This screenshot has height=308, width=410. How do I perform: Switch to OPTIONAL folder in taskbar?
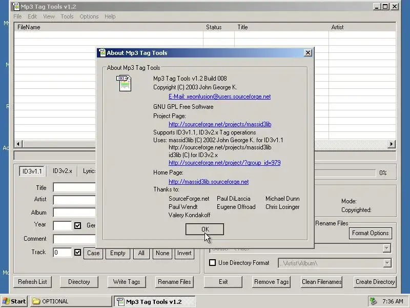tap(71, 301)
